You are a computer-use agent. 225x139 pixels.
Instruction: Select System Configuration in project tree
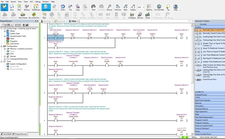18,64
